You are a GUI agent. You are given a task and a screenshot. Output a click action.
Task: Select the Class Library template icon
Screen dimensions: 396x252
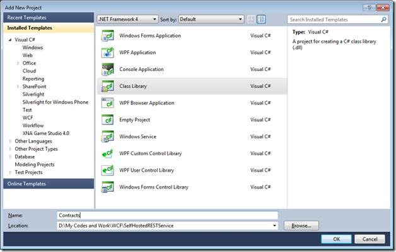pos(108,86)
